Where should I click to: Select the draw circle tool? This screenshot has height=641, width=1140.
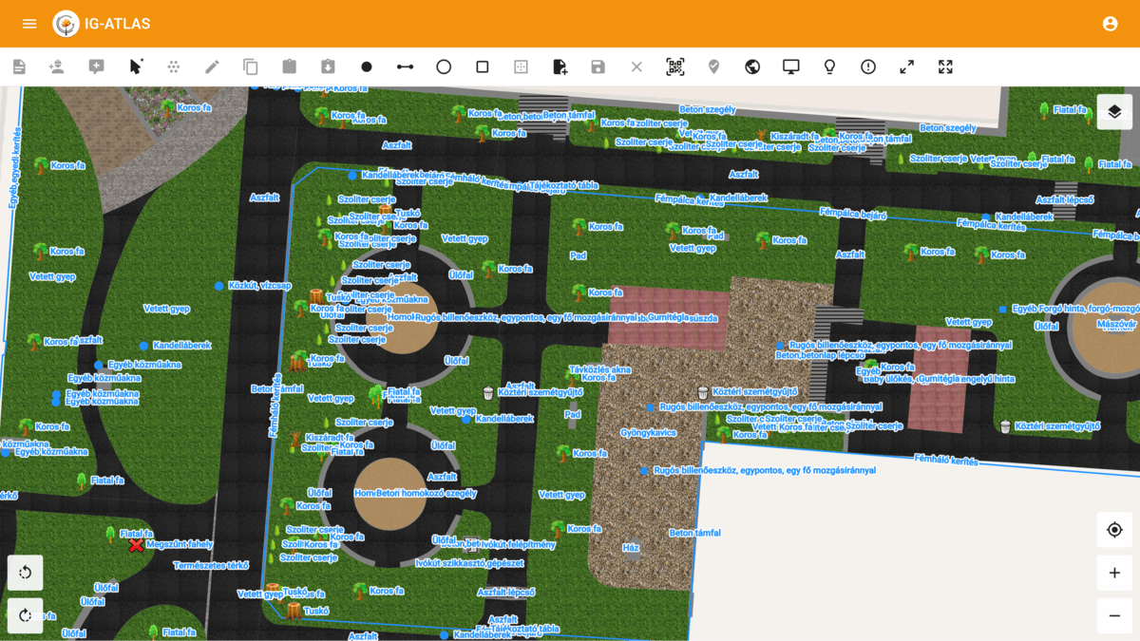click(x=444, y=67)
